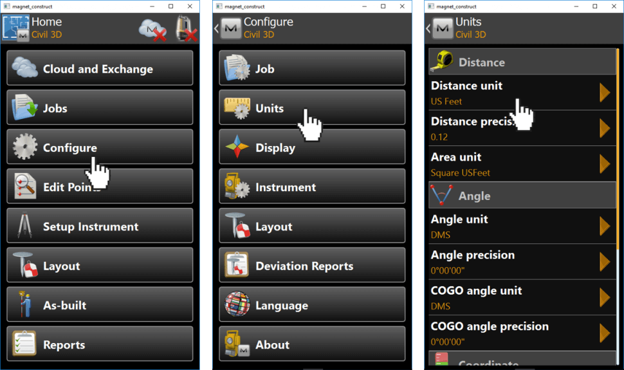Click the tape measure Distance icon
Image resolution: width=624 pixels, height=370 pixels.
pos(442,61)
